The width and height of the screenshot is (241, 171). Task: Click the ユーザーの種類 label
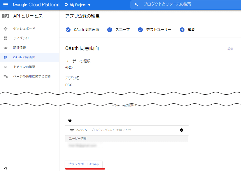pos(78,61)
